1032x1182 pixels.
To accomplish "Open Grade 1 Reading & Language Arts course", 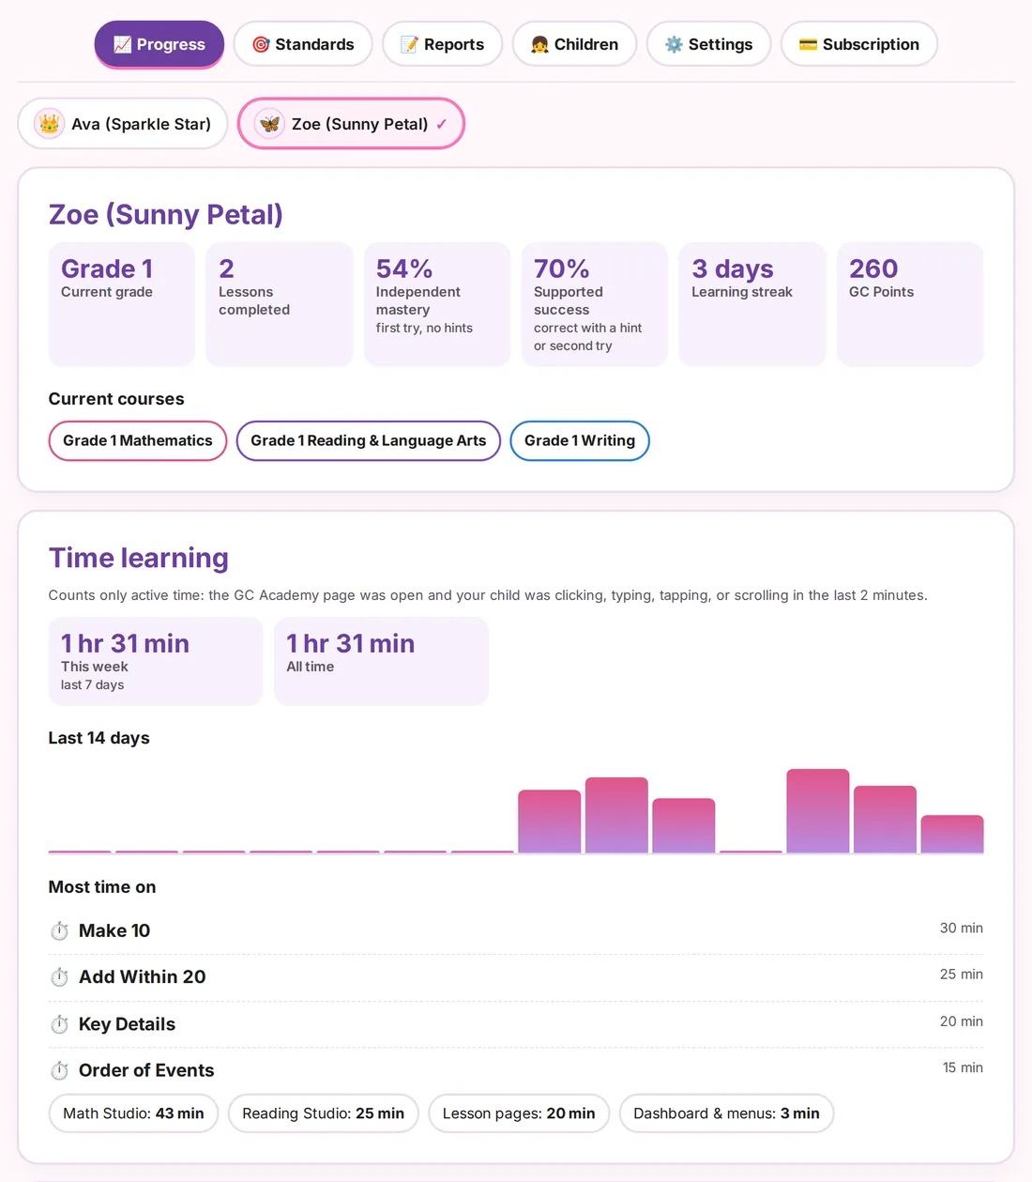I will click(369, 440).
